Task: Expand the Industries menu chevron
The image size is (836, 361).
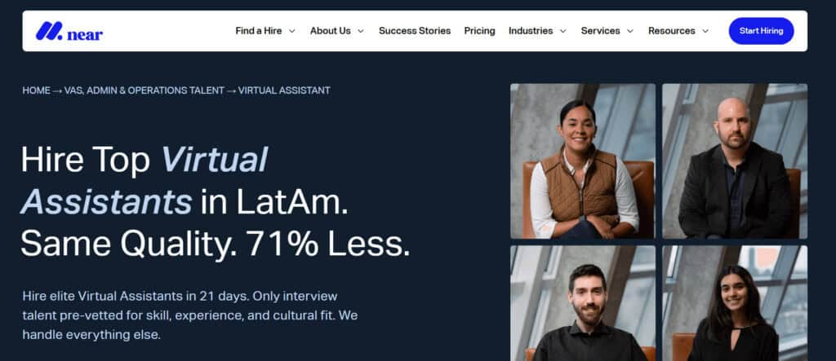Action: coord(563,31)
